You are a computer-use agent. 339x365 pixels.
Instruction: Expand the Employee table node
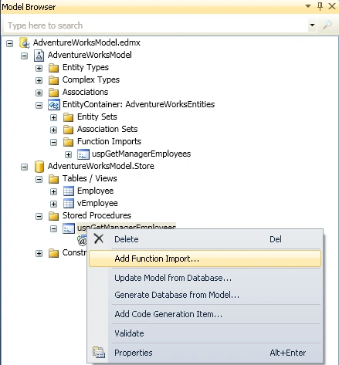pyautogui.click(x=53, y=191)
